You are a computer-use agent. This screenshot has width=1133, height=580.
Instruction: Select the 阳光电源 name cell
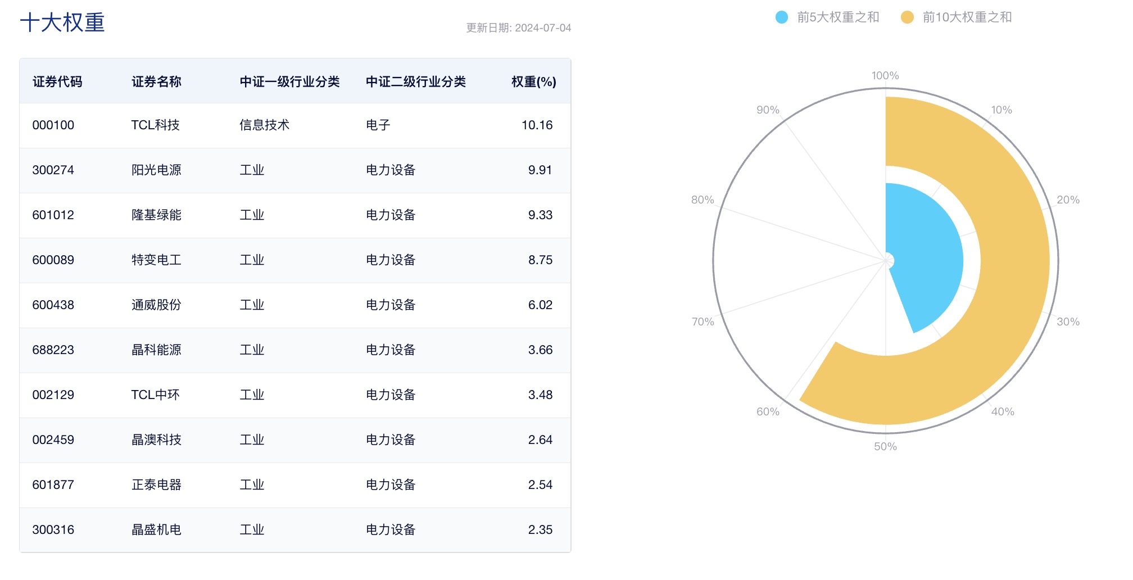coord(156,170)
